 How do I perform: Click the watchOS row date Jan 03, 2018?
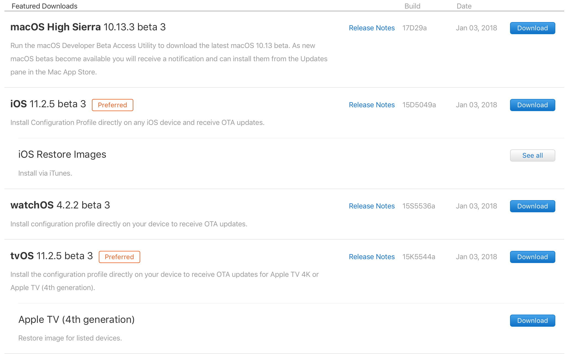point(476,206)
